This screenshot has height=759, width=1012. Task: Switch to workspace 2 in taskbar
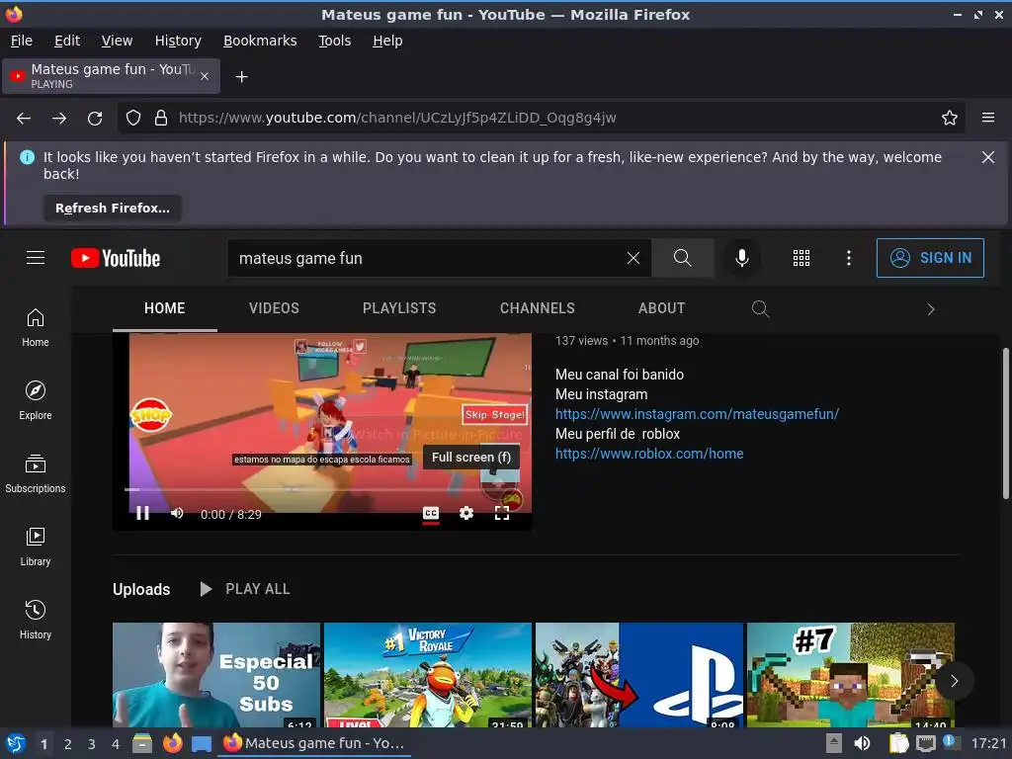(x=68, y=744)
